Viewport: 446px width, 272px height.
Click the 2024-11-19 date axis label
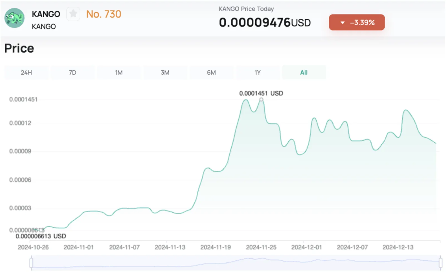(215, 247)
